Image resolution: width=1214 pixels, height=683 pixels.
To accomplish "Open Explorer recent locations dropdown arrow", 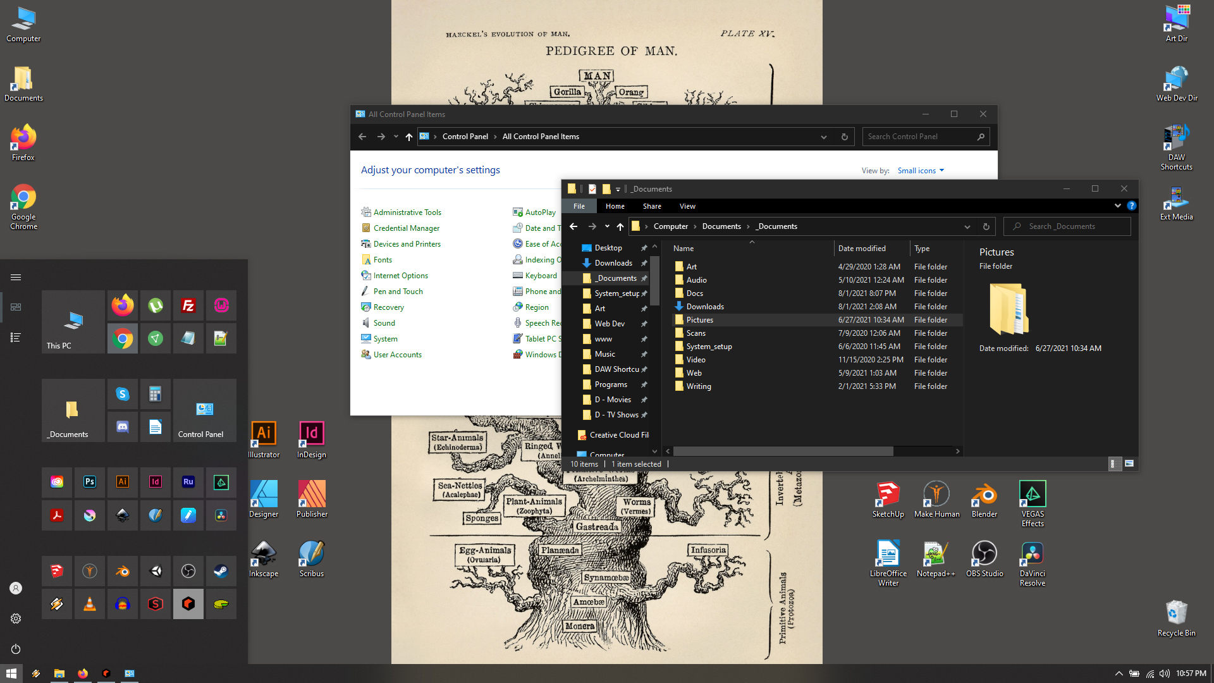I will click(x=607, y=226).
